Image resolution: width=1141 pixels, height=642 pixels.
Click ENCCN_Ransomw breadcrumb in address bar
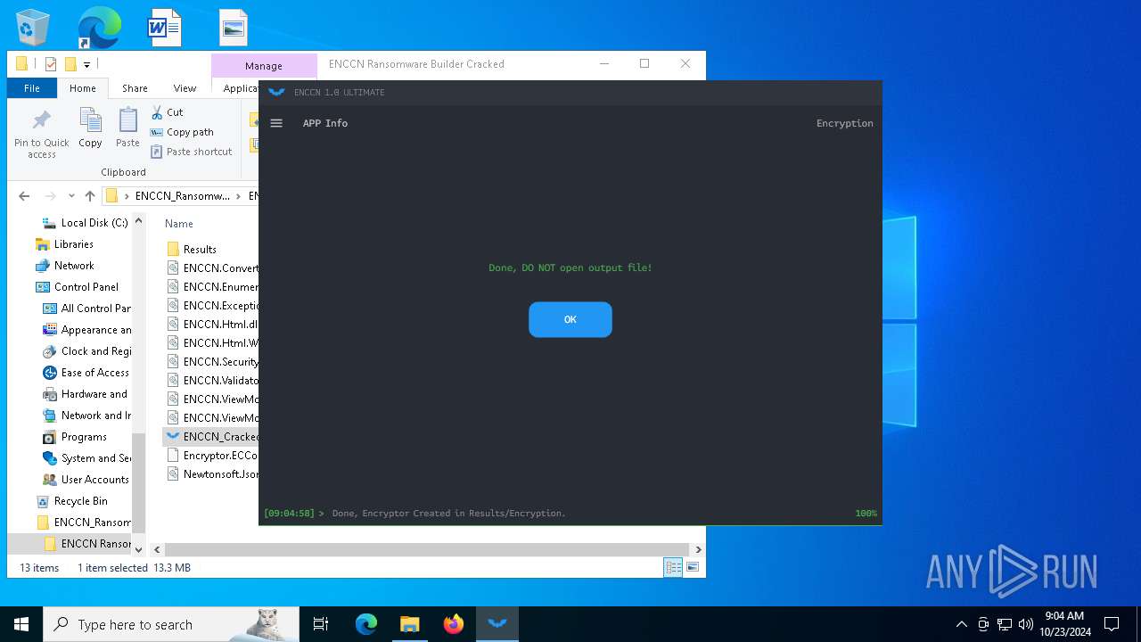(182, 196)
